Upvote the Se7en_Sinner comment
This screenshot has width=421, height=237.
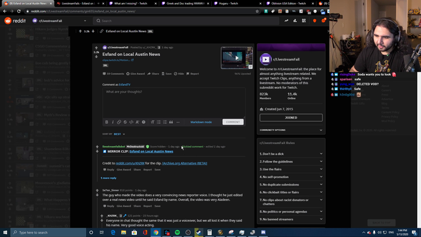97,190
